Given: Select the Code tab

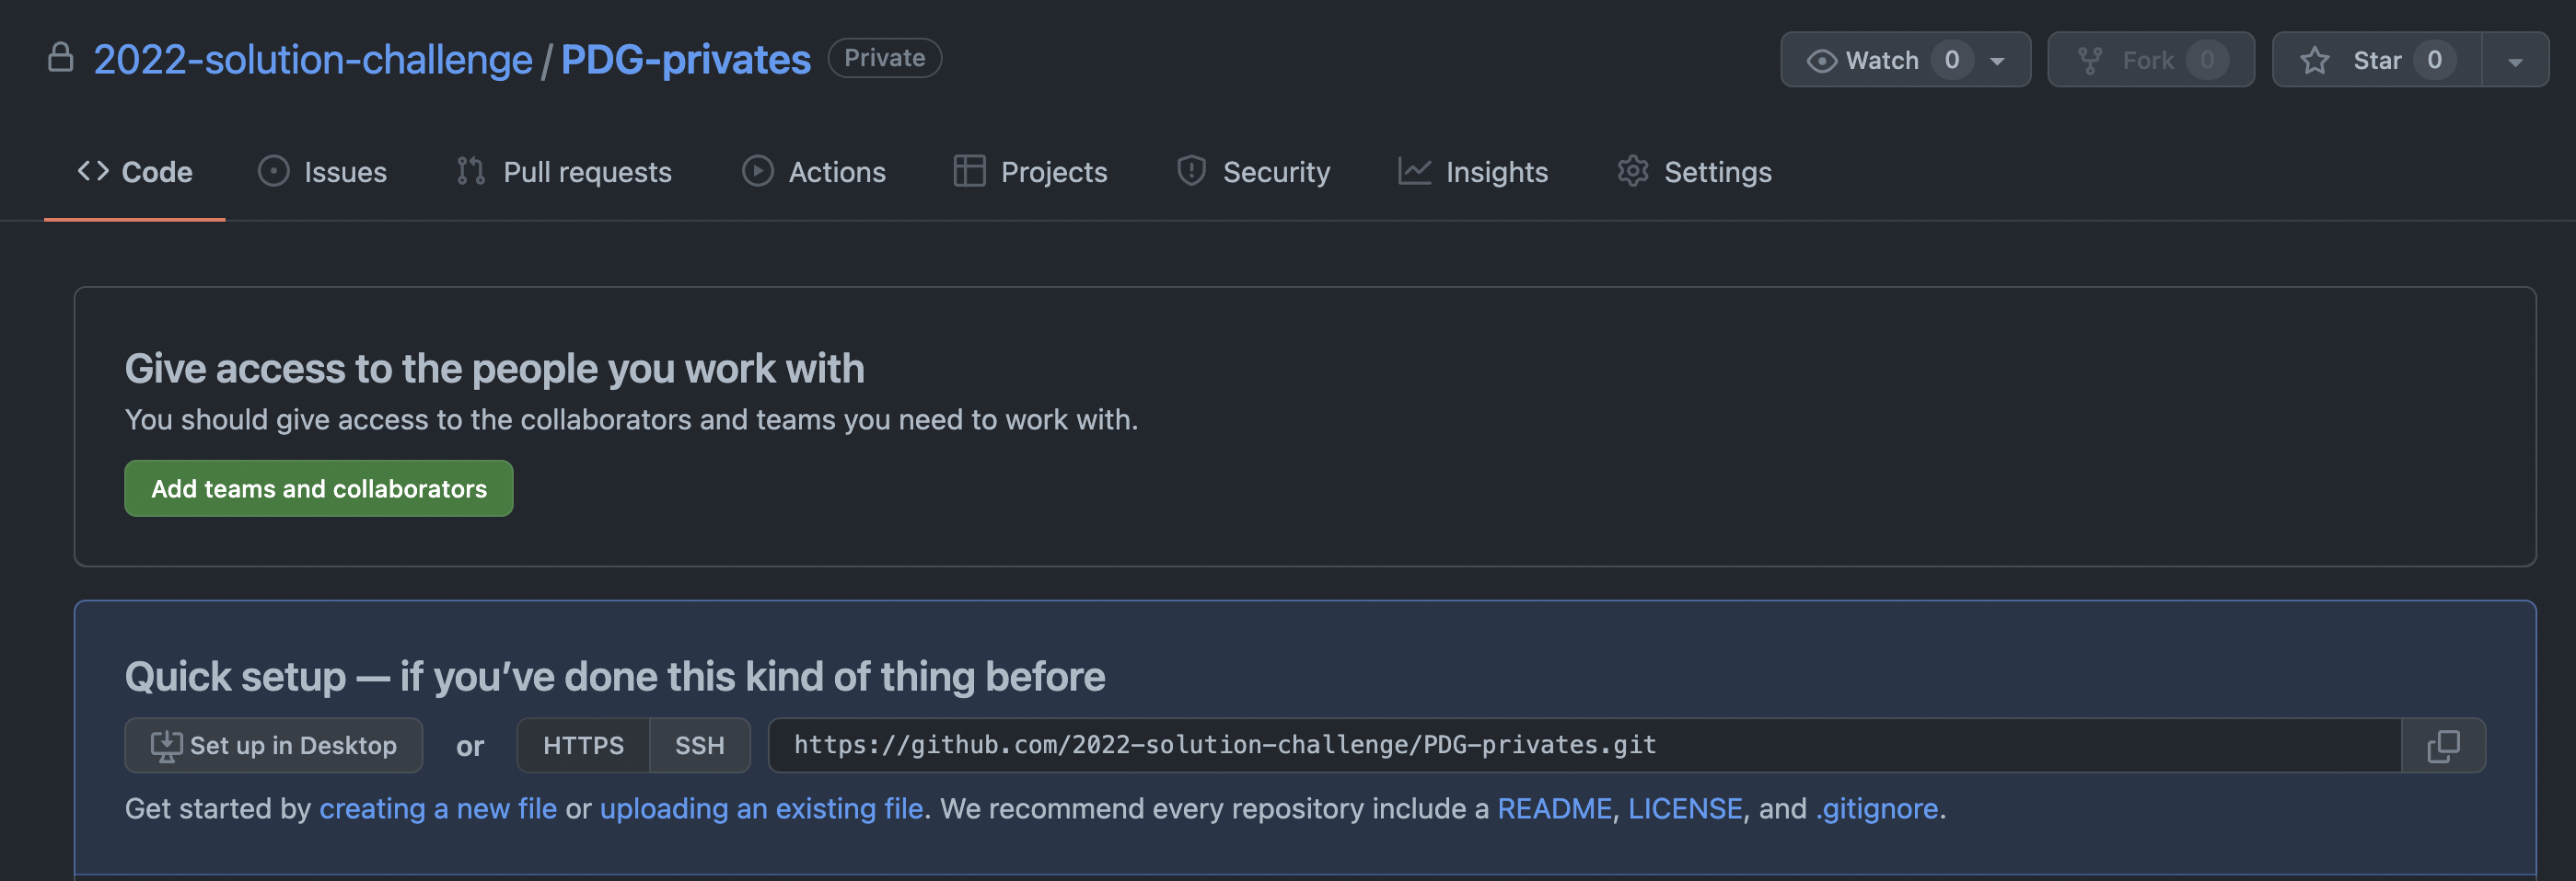Looking at the screenshot, I should click(x=135, y=172).
